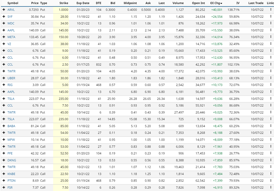This screenshot has height=191, width=274.
Task: Sort table by the OI Chg column header
Action: [x=216, y=3]
